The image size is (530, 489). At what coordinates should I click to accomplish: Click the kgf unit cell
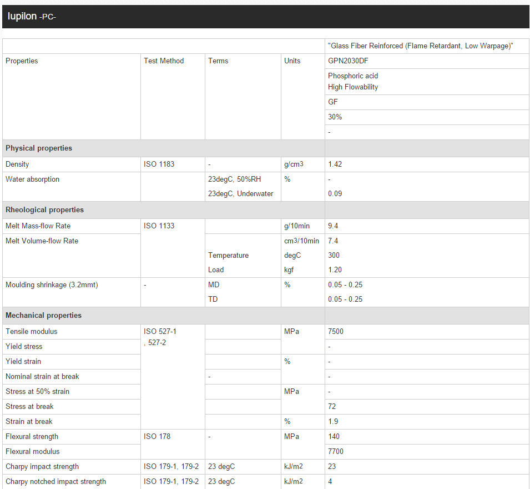(289, 270)
